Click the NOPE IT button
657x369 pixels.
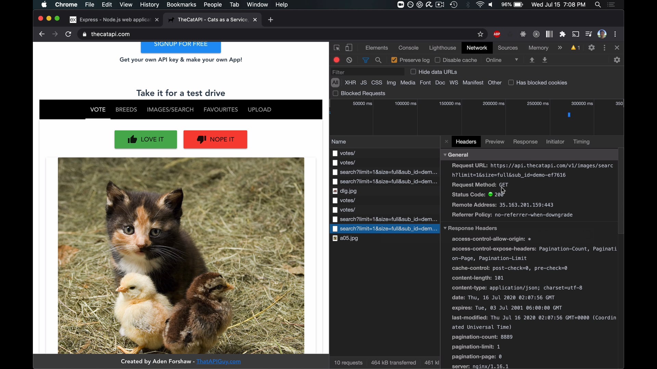coord(215,139)
